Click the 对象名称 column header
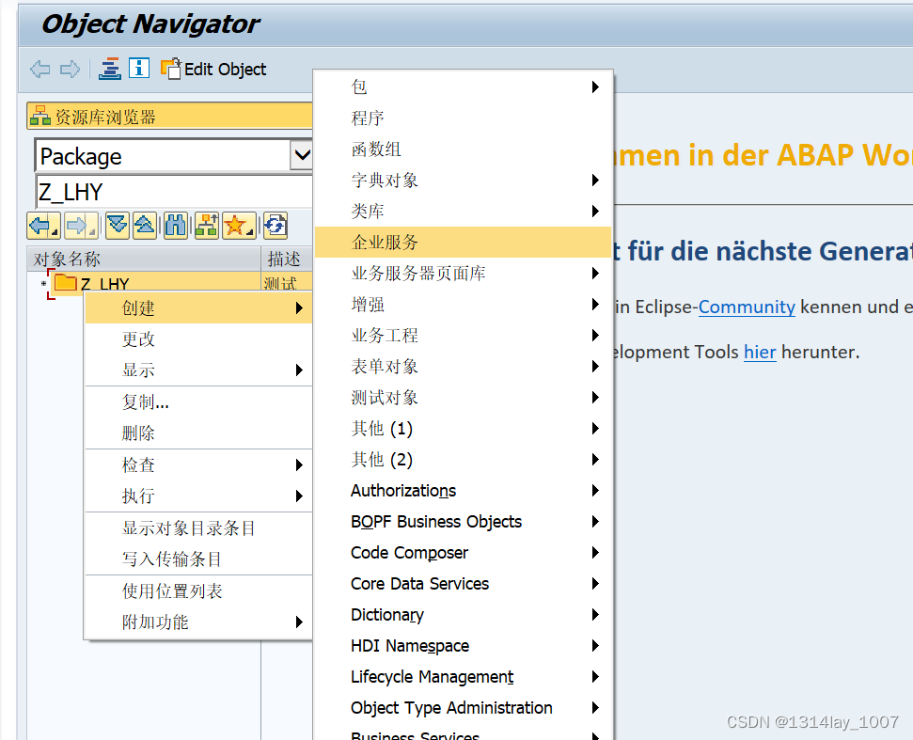This screenshot has height=740, width=913. pos(144,259)
